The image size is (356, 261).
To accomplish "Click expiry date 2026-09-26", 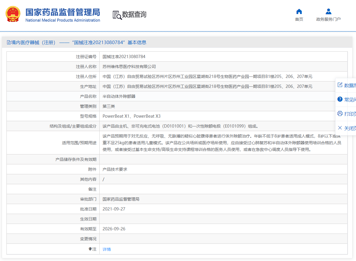I will 114,229.
